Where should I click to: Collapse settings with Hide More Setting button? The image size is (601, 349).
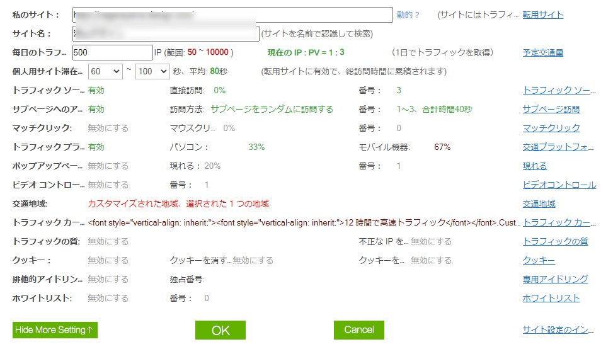[55, 329]
